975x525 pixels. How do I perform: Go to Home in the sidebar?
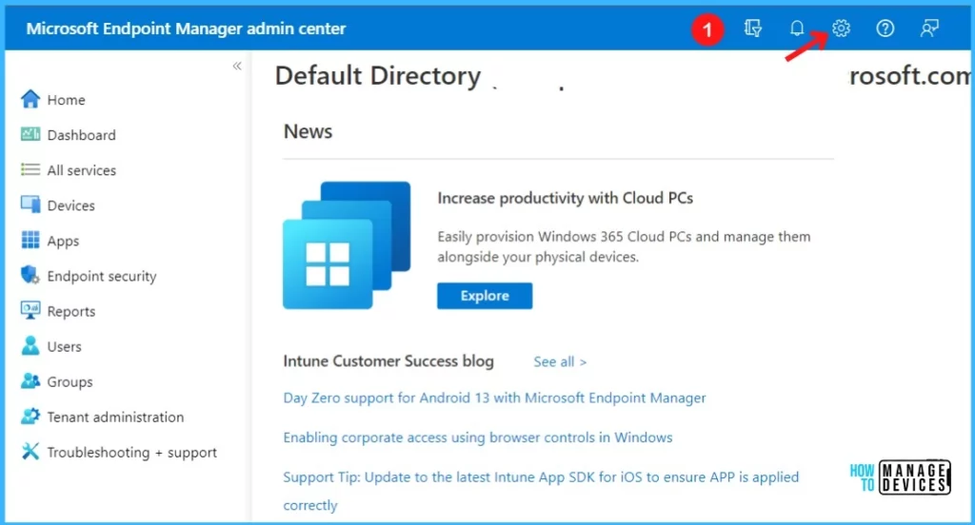pyautogui.click(x=66, y=100)
